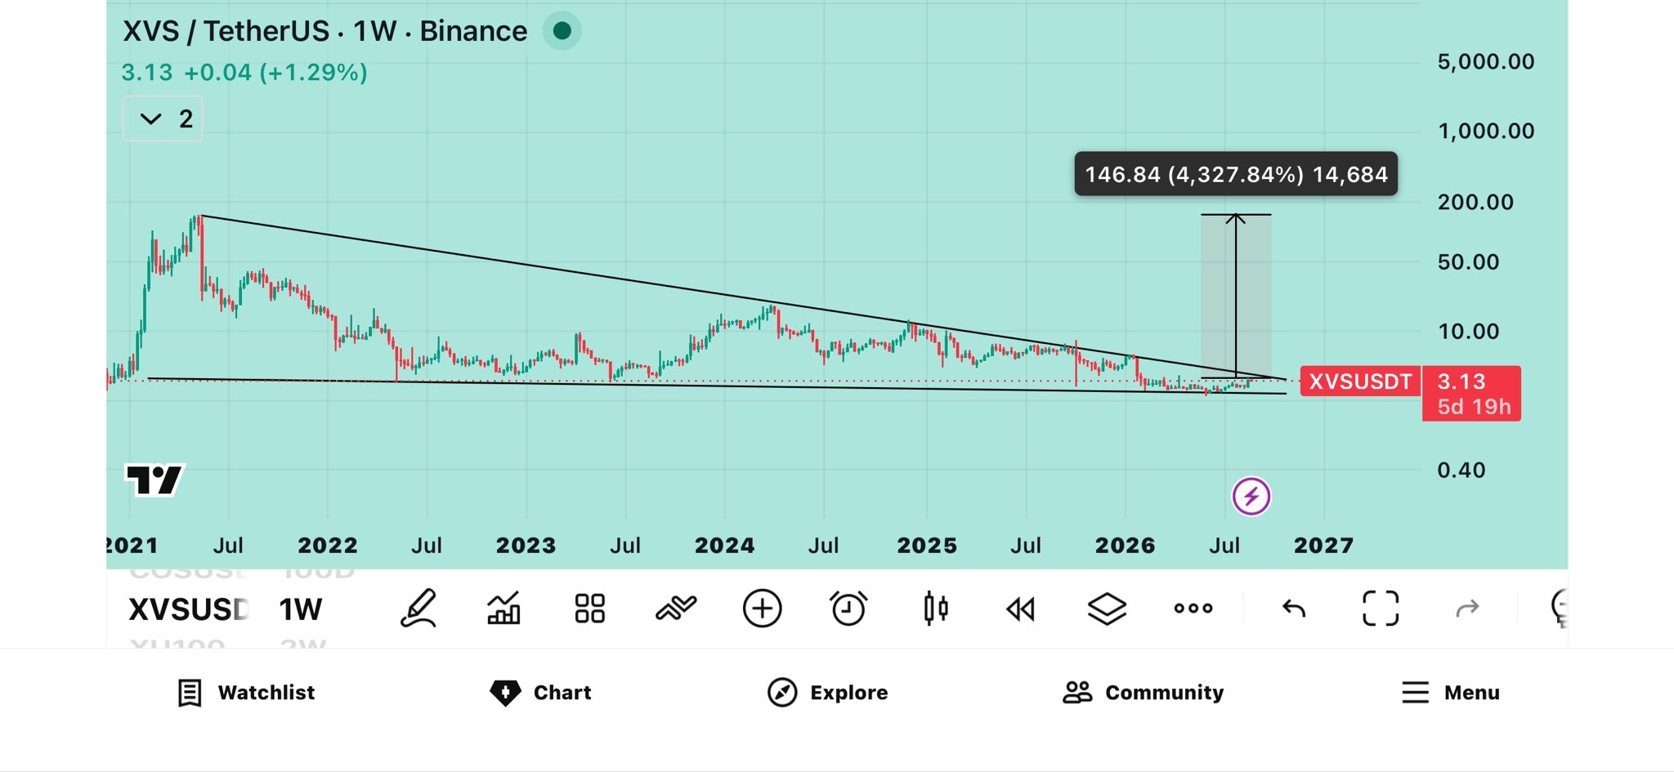The width and height of the screenshot is (1674, 772).
Task: Open the XVSUSD symbol picker
Action: coord(189,609)
